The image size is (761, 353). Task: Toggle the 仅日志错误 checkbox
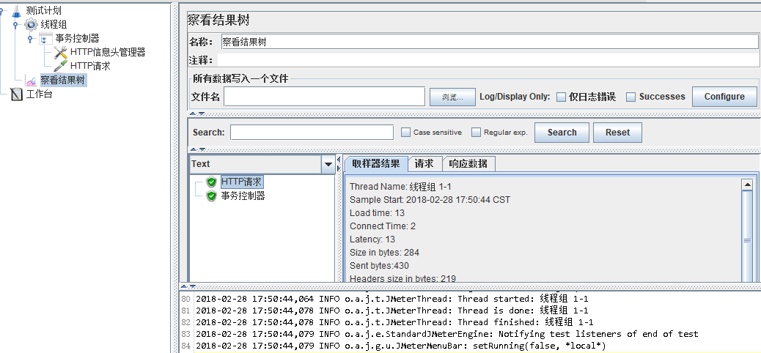(x=561, y=97)
